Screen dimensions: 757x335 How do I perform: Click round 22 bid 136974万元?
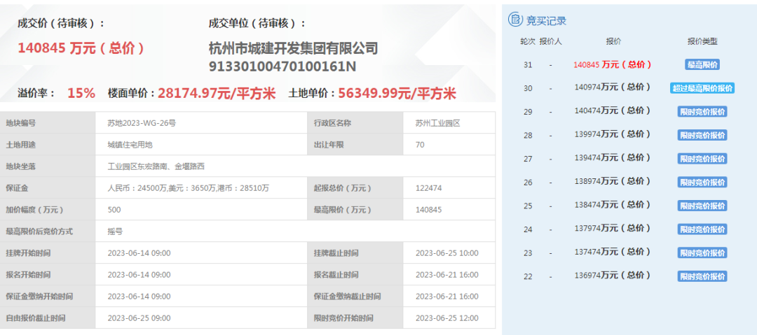pos(612,276)
